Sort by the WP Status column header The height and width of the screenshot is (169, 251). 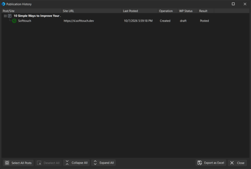coord(188,11)
